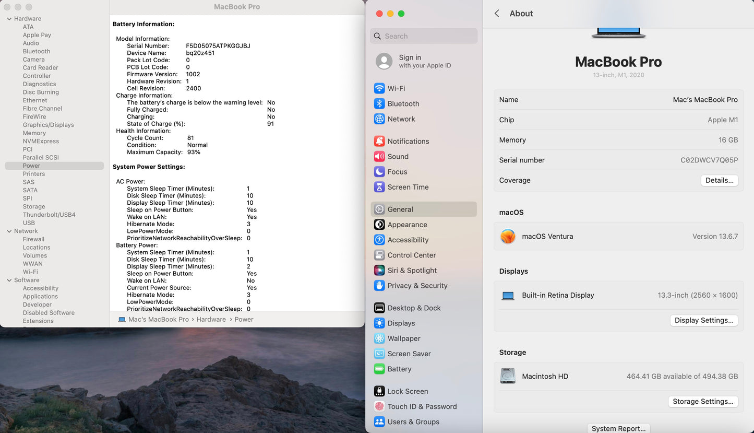Open Privacy & Security pane
The height and width of the screenshot is (433, 754).
click(417, 286)
